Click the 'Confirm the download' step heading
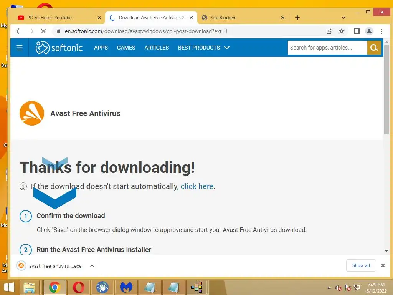Image resolution: width=393 pixels, height=295 pixels. pos(71,216)
